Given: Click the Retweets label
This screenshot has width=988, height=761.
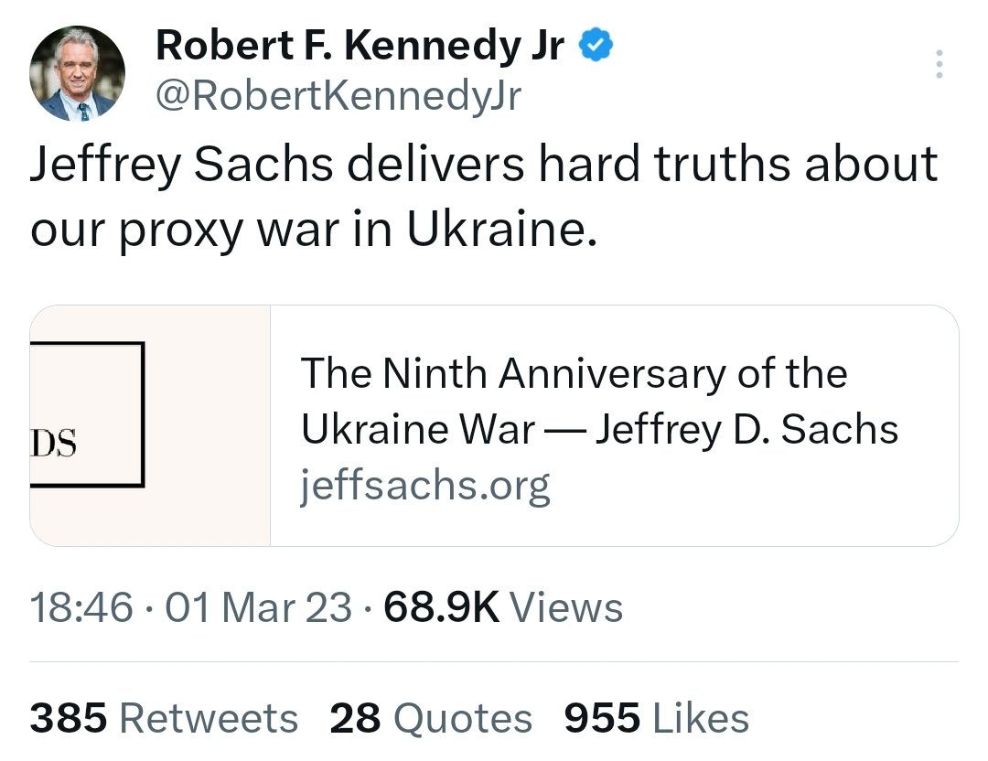Looking at the screenshot, I should click(209, 718).
